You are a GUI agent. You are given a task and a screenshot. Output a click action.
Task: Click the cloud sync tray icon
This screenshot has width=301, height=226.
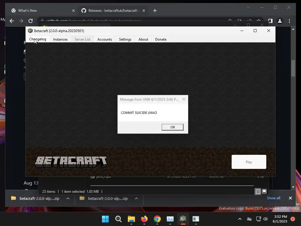click(249, 219)
